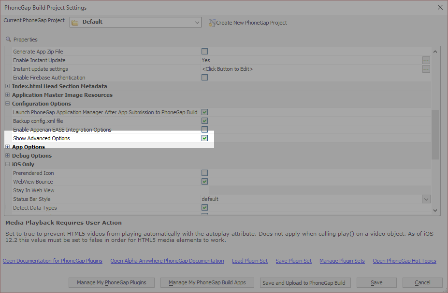Close the PhoneGap Build Project Settings dialog
This screenshot has height=293, width=448.
pos(440,7)
